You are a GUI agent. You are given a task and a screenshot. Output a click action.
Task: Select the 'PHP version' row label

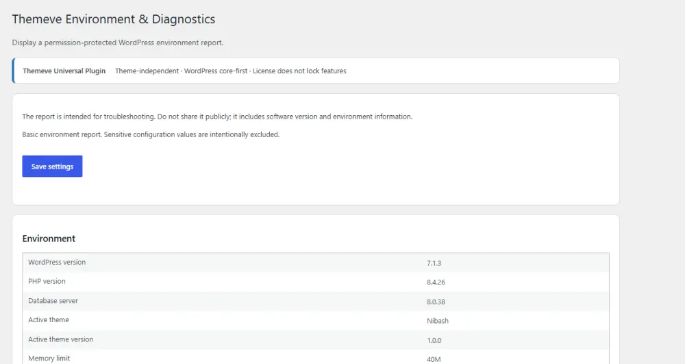coord(47,282)
